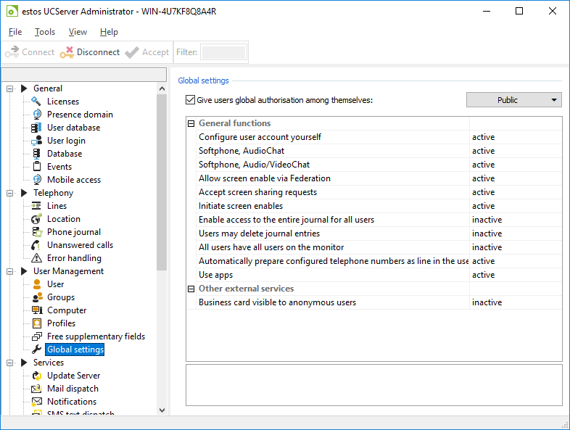Image resolution: width=570 pixels, height=430 pixels.
Task: Click the Disconnect toolbar button
Action: coord(90,52)
